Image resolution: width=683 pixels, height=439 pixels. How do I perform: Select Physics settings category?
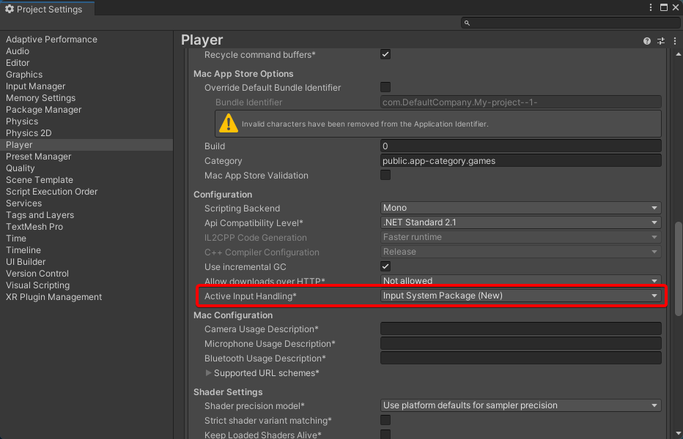tap(22, 121)
